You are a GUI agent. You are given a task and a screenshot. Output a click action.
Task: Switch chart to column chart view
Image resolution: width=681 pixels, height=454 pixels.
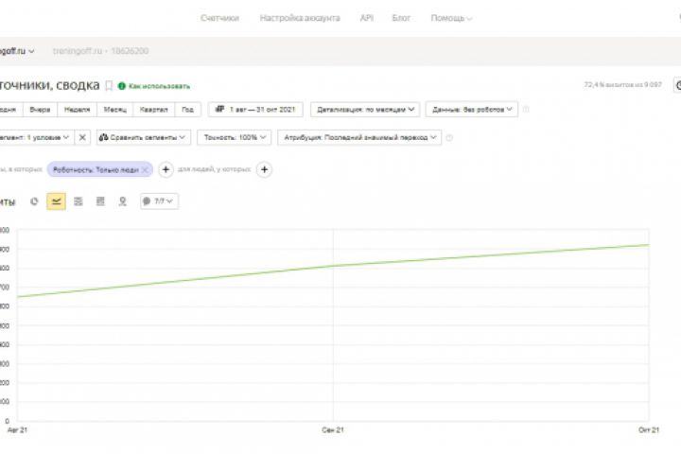(x=100, y=201)
